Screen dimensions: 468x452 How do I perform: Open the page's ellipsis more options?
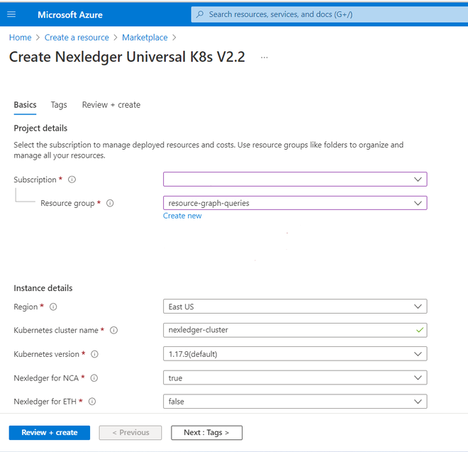264,57
